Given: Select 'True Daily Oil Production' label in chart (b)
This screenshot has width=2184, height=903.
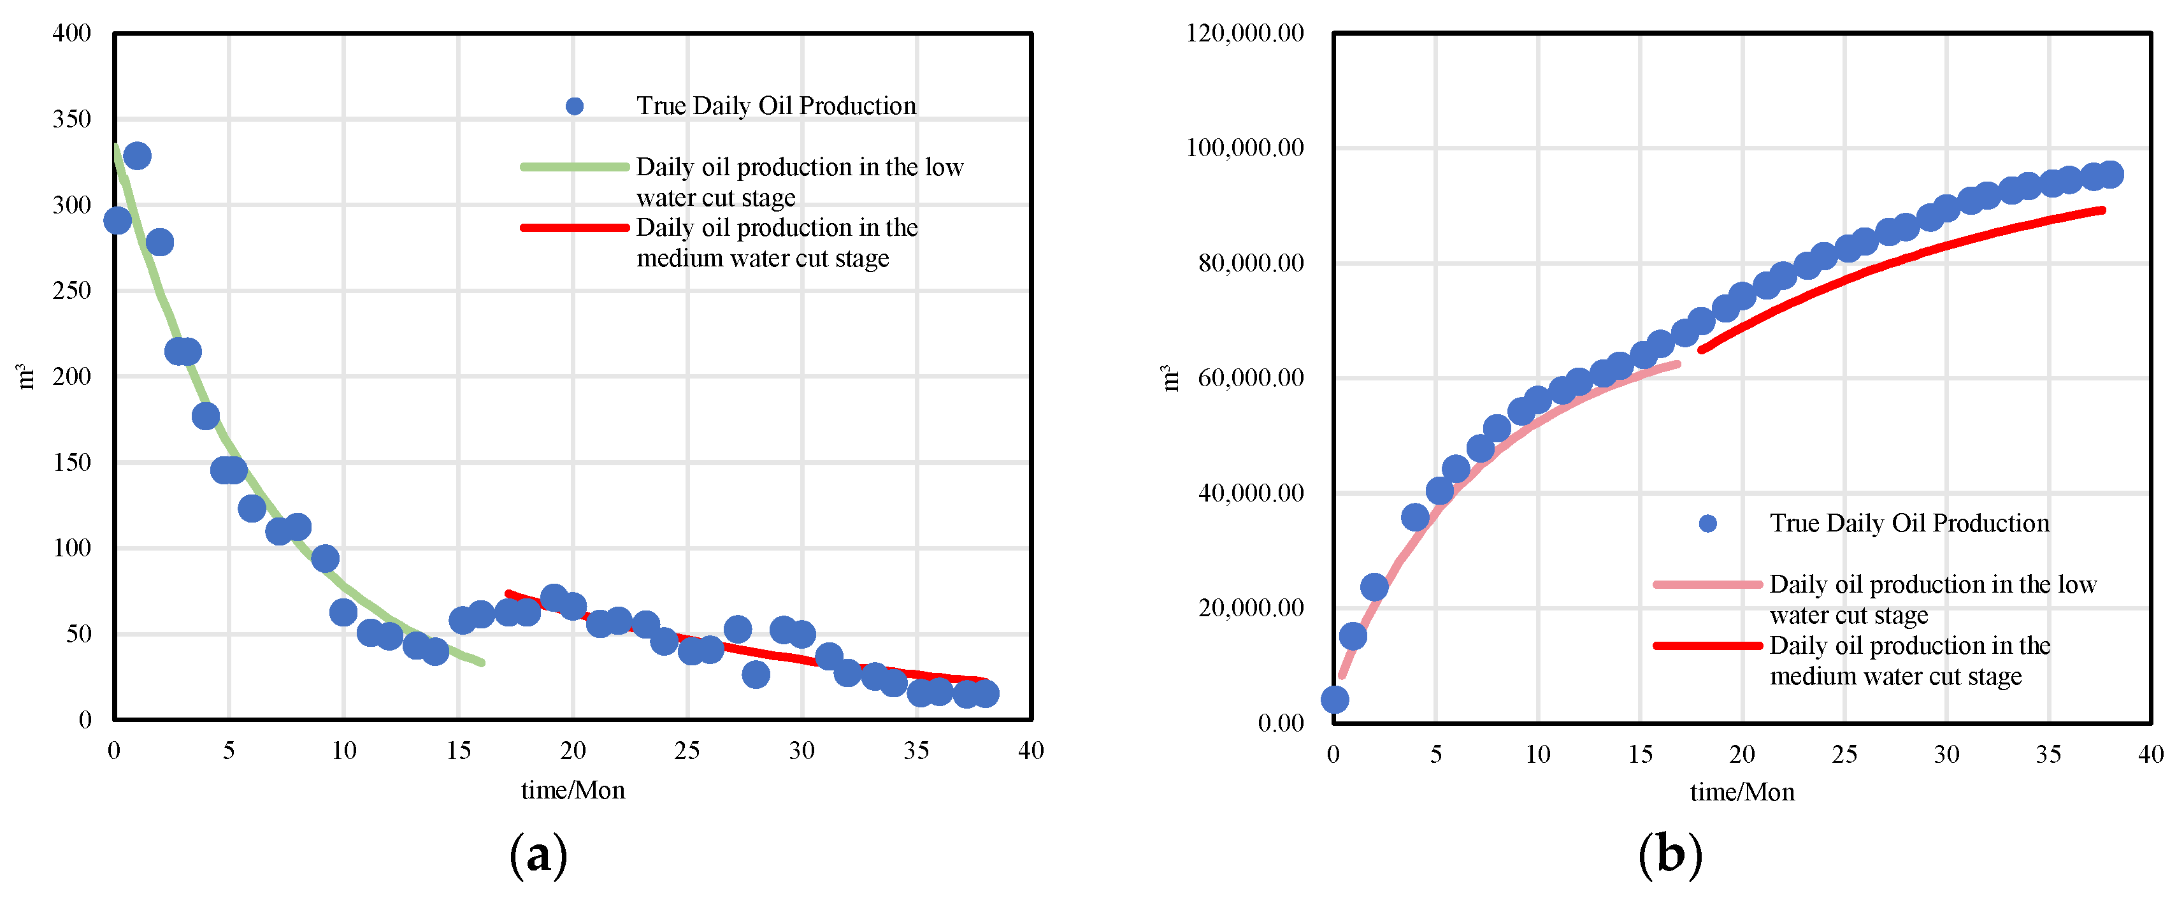Looking at the screenshot, I should [1909, 524].
